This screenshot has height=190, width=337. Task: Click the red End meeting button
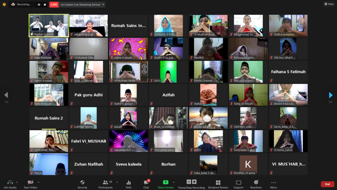tap(327, 184)
